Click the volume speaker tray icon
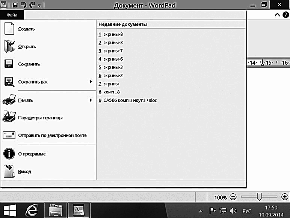Viewport: 290px width, 218px height. click(233, 211)
